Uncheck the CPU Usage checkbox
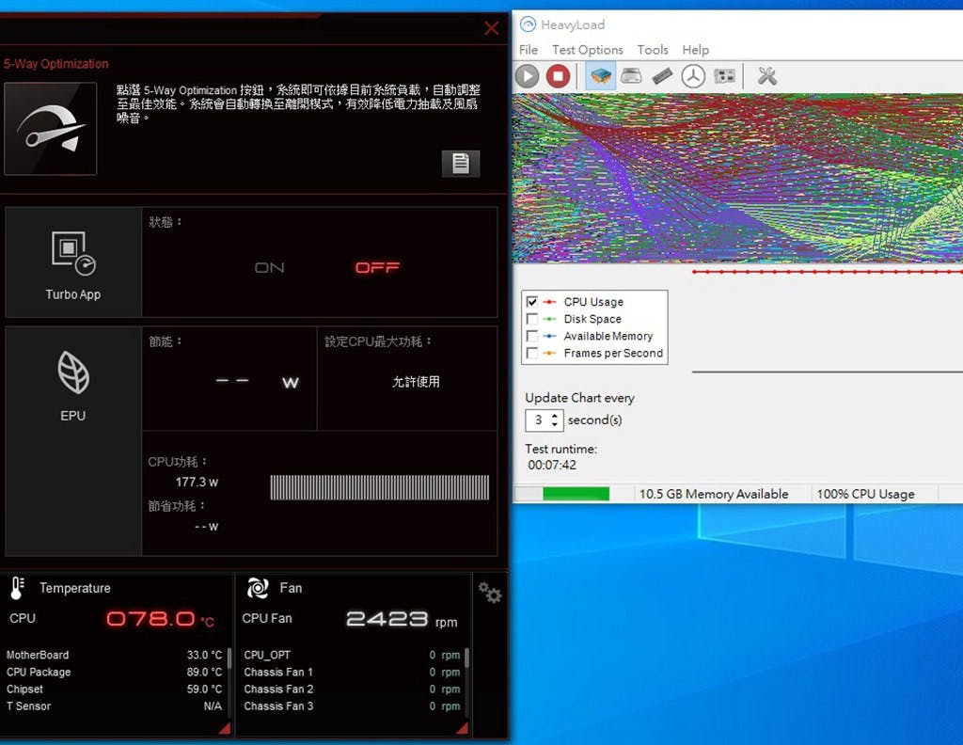 click(x=532, y=302)
